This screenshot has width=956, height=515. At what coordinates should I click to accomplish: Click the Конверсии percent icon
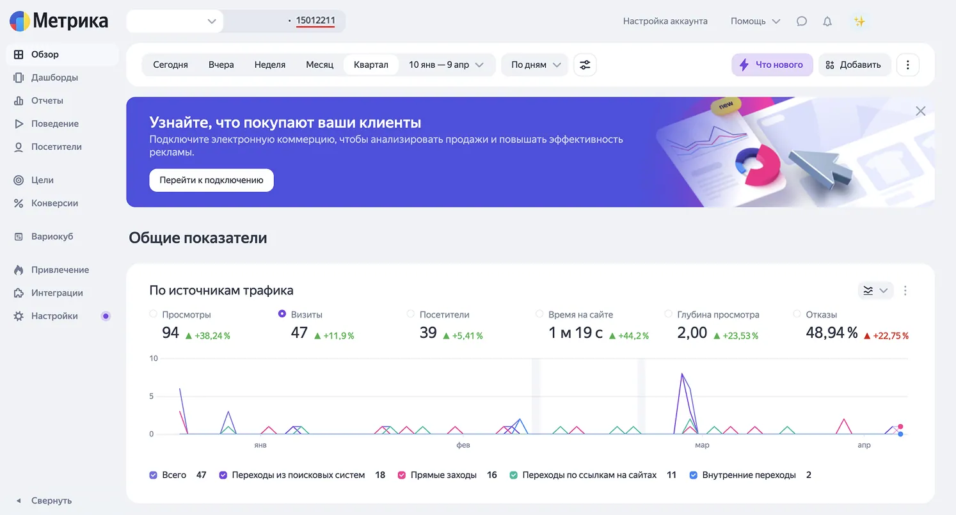click(x=19, y=203)
